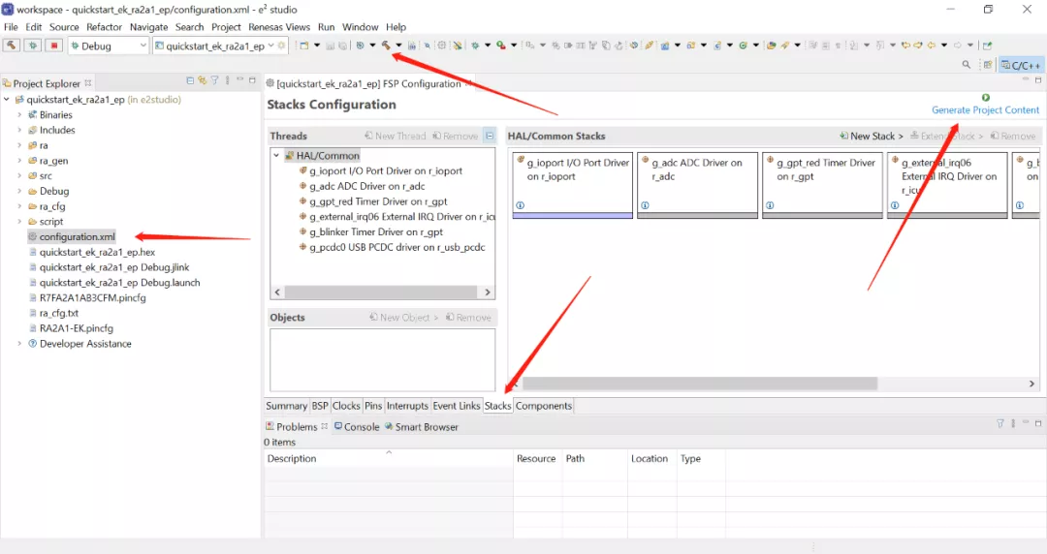This screenshot has width=1047, height=554.
Task: Click the open-task pencil toolbar icon
Action: point(649,46)
